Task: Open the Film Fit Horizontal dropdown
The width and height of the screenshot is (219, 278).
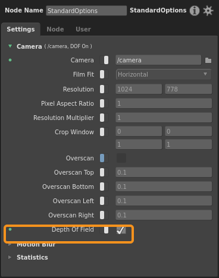Action: (x=164, y=74)
